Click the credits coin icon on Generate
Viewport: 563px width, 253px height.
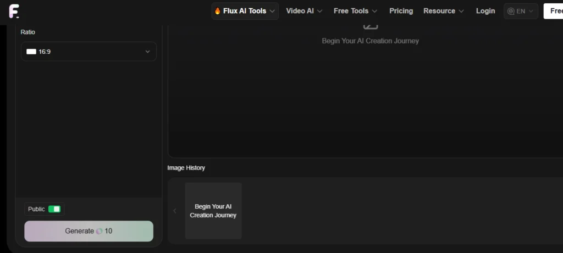pyautogui.click(x=99, y=231)
